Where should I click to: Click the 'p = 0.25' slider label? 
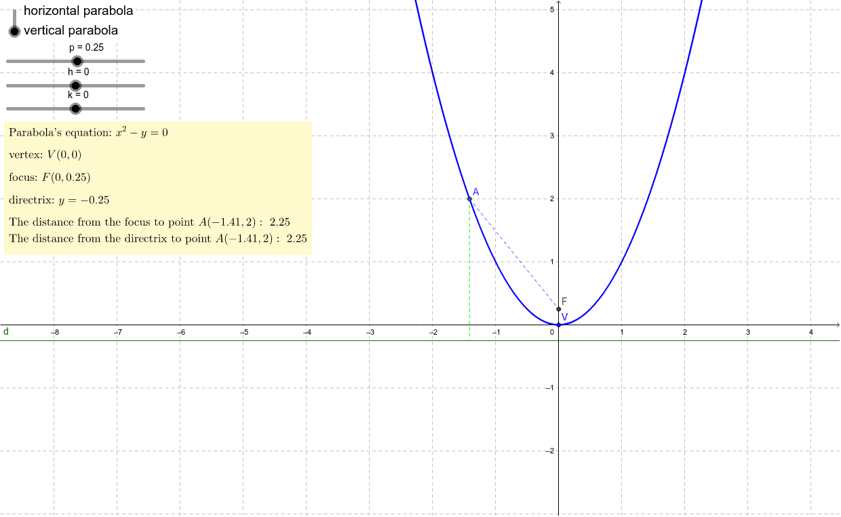tap(86, 47)
